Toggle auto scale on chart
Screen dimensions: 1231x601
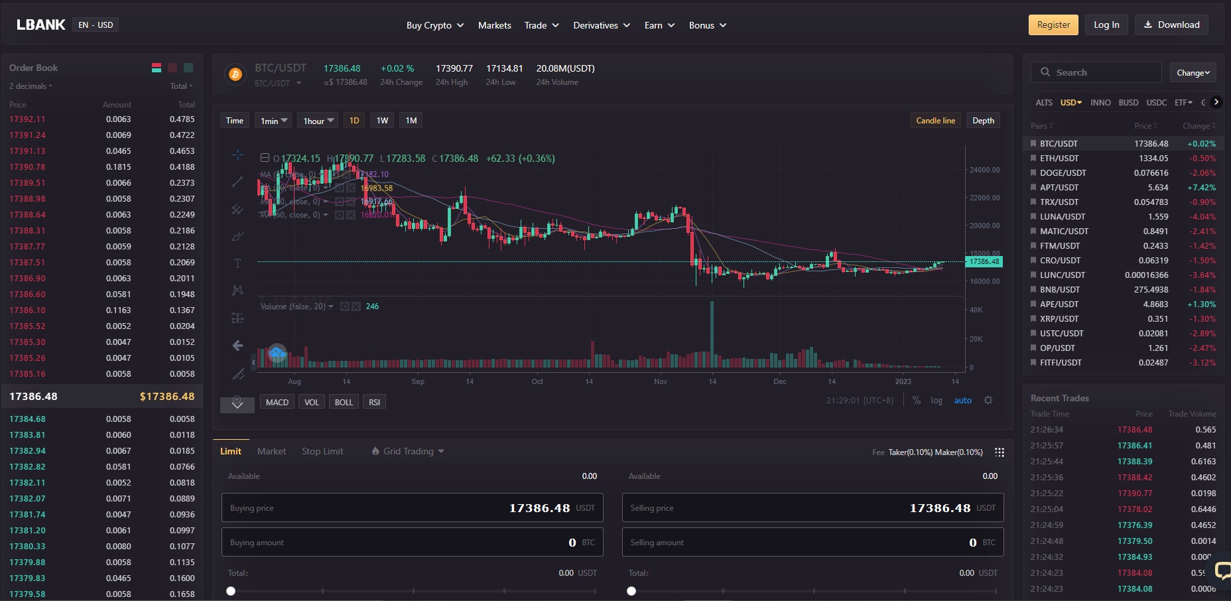962,400
